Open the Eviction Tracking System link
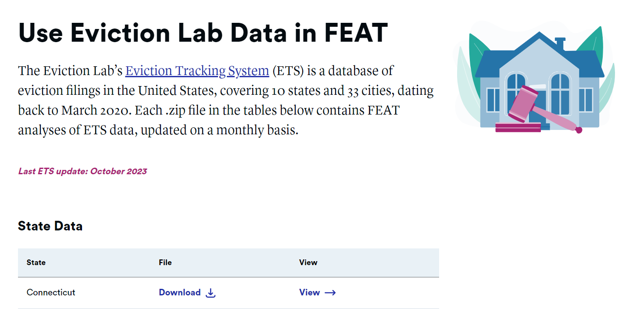The height and width of the screenshot is (309, 633). (x=197, y=71)
